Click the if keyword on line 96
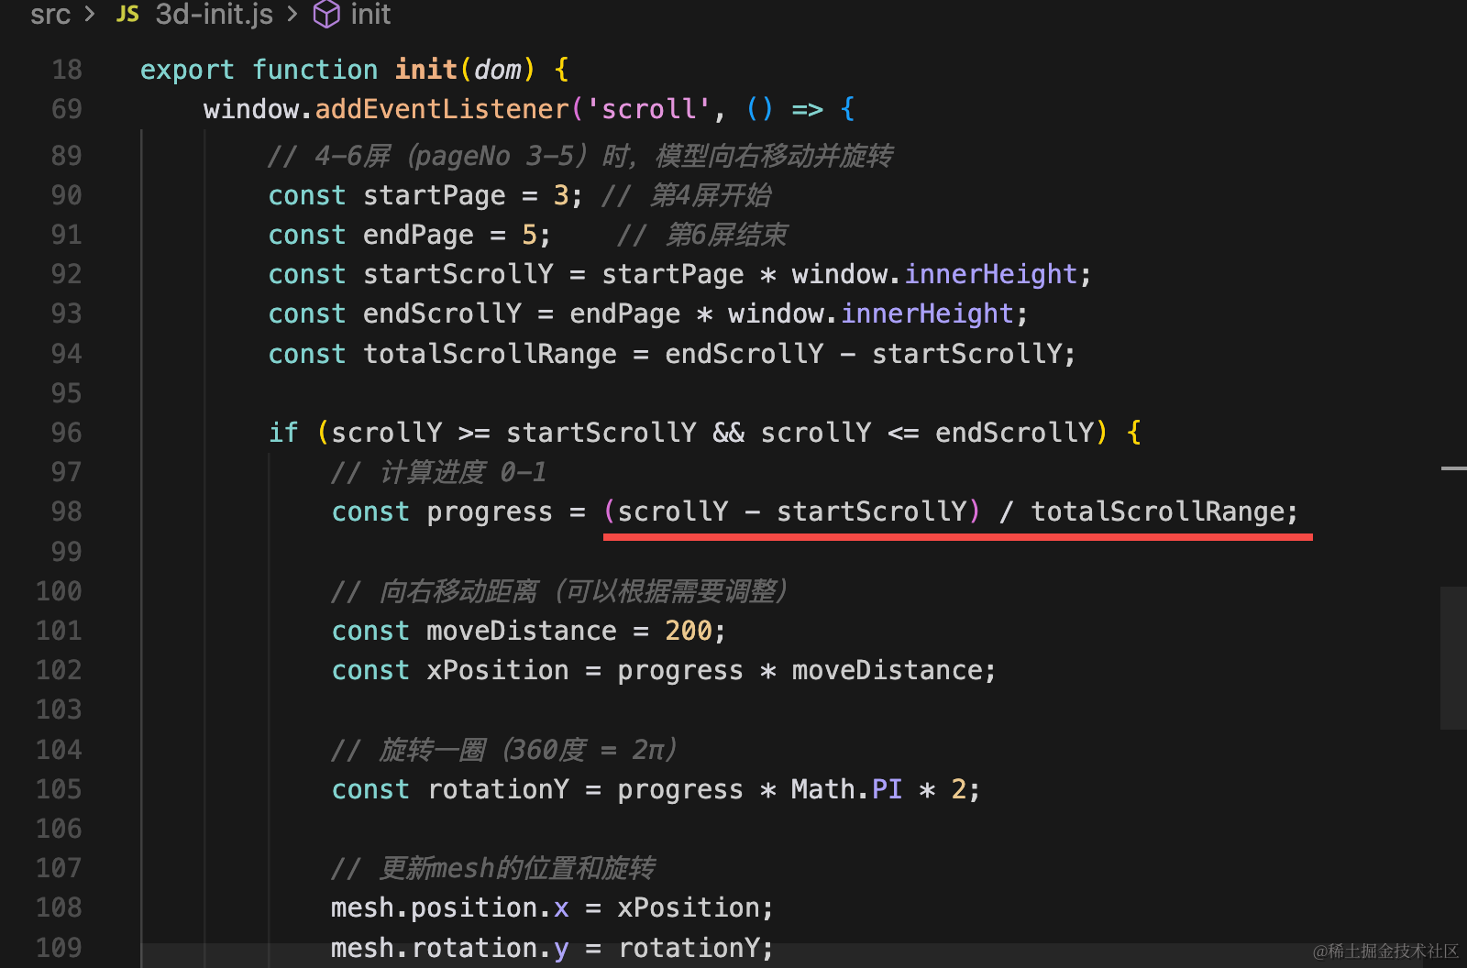The height and width of the screenshot is (968, 1467). click(x=283, y=433)
